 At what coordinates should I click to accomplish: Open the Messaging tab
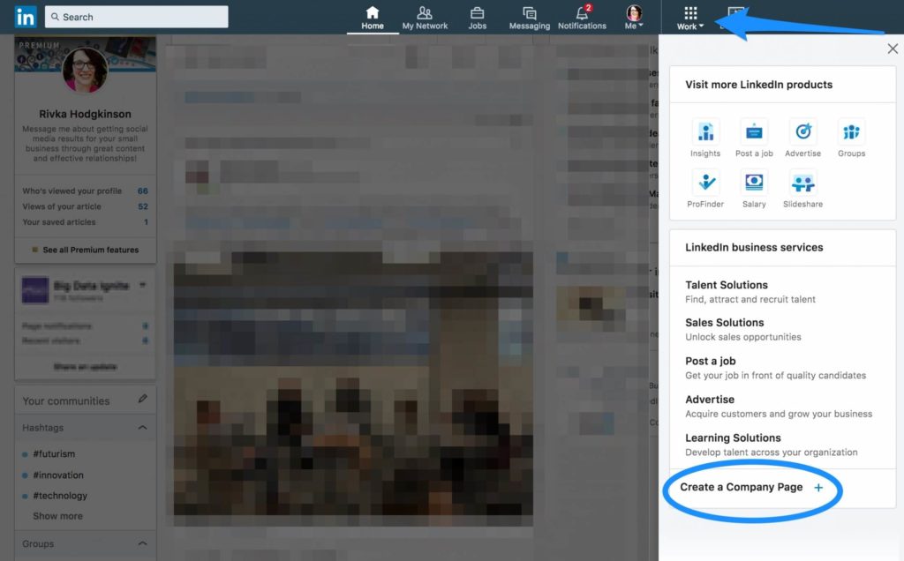[530, 18]
